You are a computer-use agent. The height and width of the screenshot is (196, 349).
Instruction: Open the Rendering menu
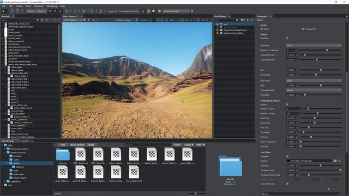pos(52,6)
